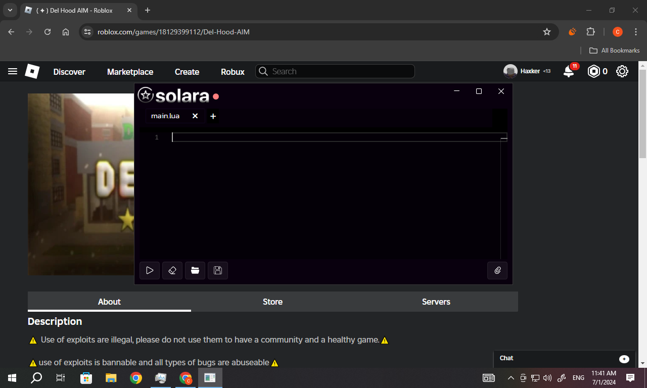Open the Chrome extensions puzzle icon

click(x=590, y=32)
